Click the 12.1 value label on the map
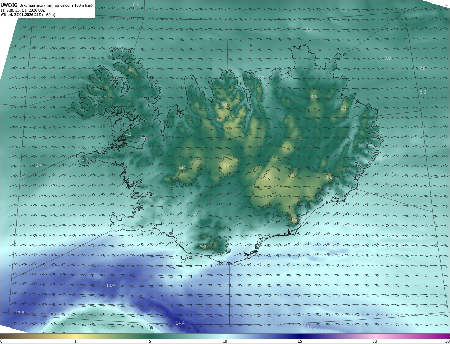This screenshot has height=344, width=450. [311, 327]
